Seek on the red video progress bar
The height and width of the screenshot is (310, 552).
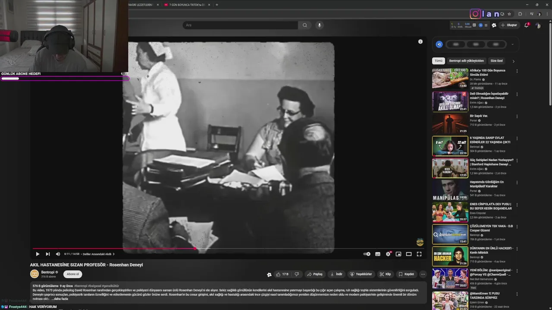pos(228,248)
